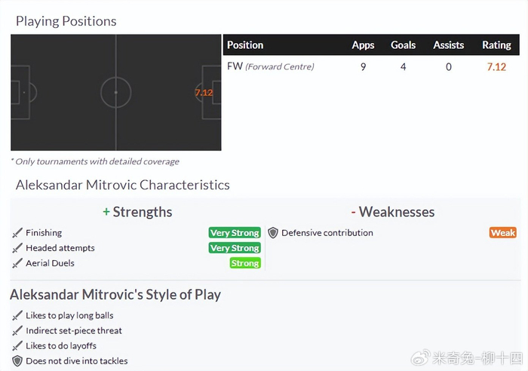
Task: Sort table by the Goals column header
Action: pos(403,45)
